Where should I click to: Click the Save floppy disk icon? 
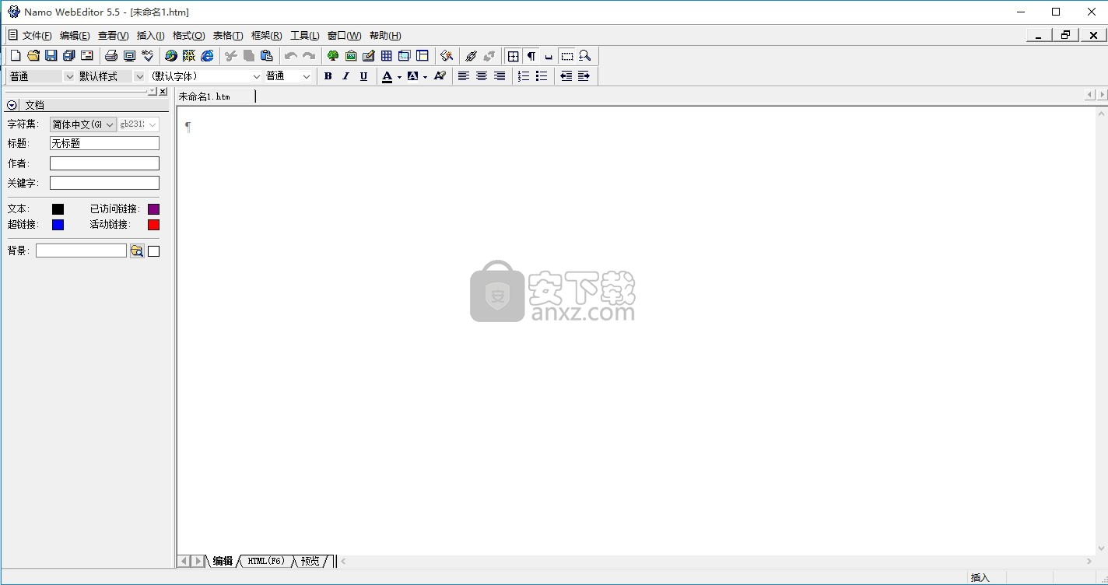51,55
